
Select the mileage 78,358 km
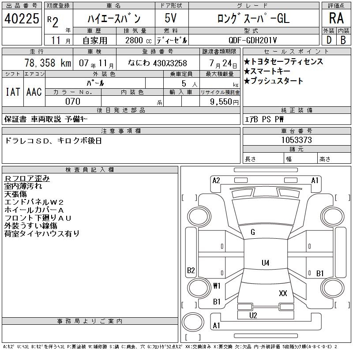click(48, 63)
